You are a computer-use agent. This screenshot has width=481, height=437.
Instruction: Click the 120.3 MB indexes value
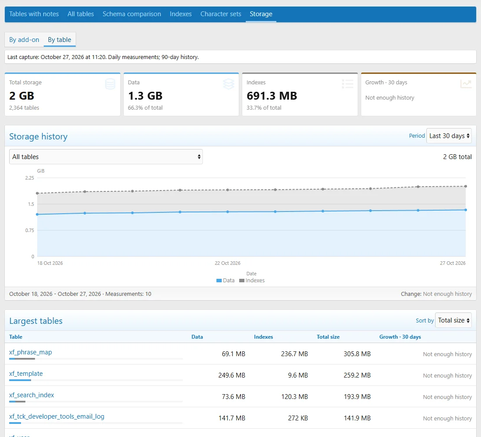pyautogui.click(x=294, y=397)
